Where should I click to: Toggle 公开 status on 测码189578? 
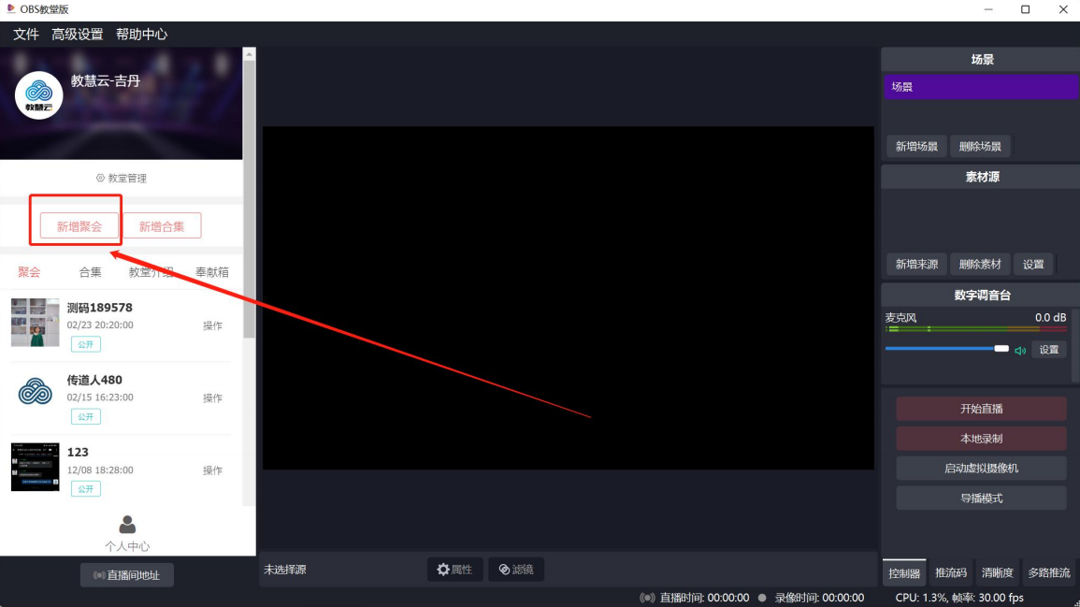point(85,344)
